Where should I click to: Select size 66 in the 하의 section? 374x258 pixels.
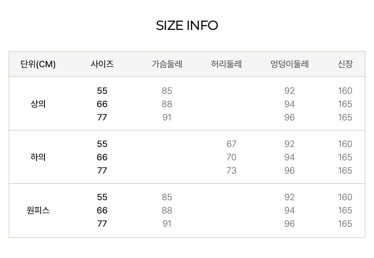coord(102,157)
